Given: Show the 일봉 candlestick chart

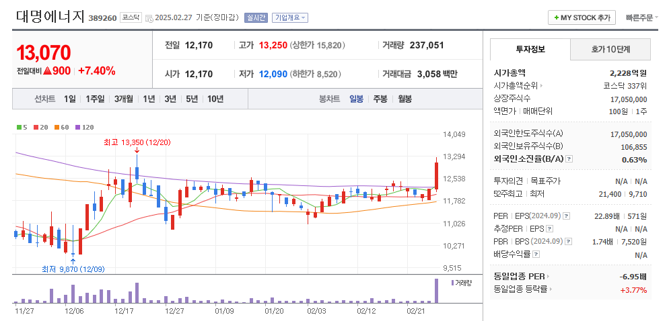Looking at the screenshot, I should point(357,99).
